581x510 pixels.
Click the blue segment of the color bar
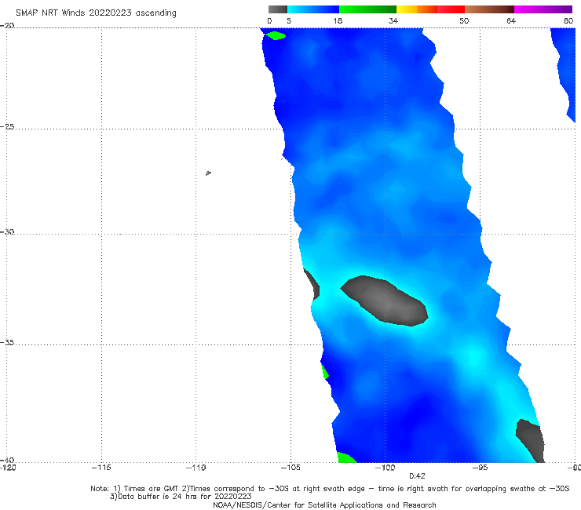click(313, 9)
